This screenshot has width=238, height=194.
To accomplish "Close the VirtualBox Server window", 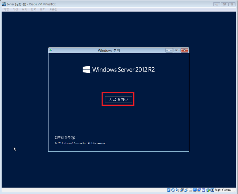I will (232, 4).
